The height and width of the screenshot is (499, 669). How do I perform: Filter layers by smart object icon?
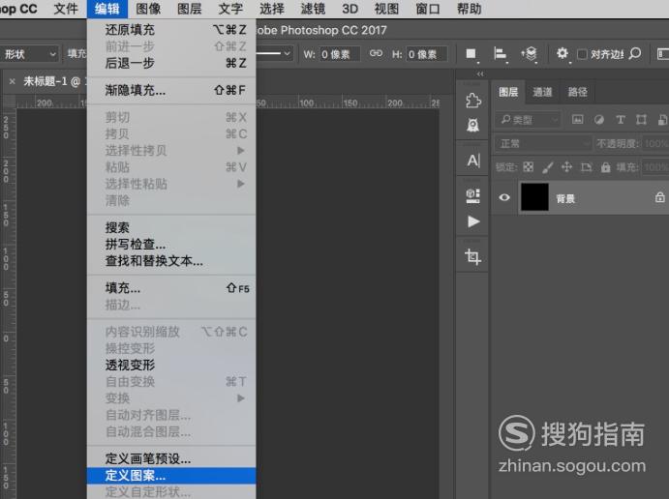(x=662, y=120)
